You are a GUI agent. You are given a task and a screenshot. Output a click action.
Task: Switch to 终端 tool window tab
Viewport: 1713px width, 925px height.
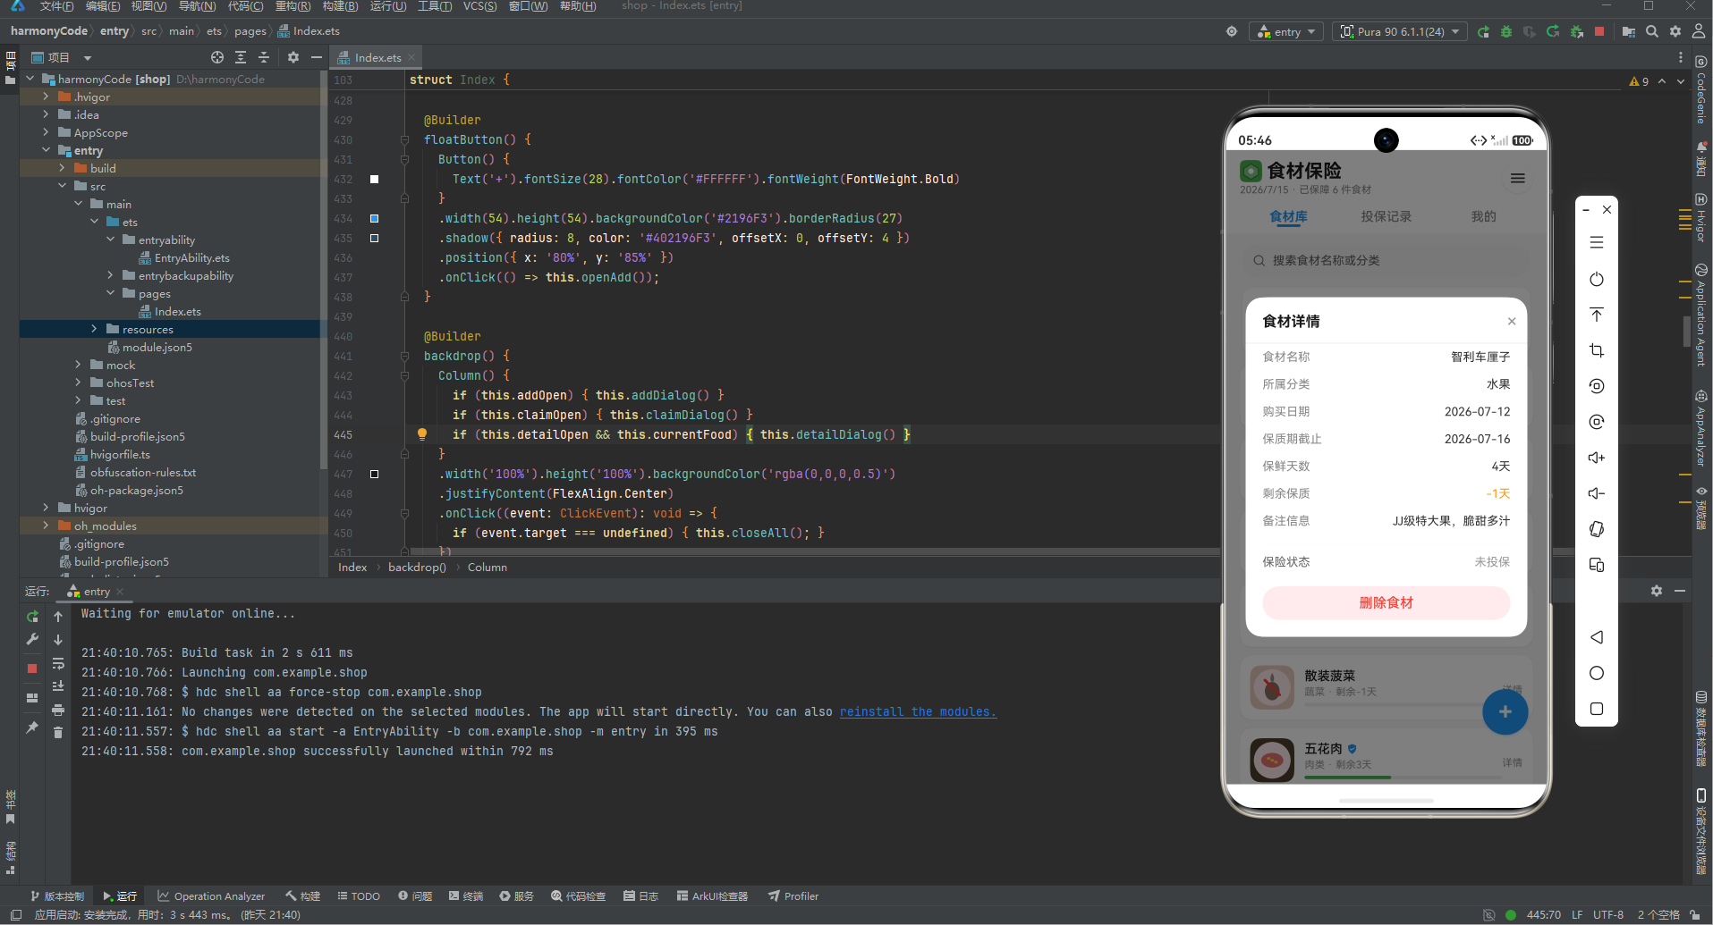coord(466,896)
